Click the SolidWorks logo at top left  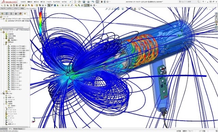9,2
